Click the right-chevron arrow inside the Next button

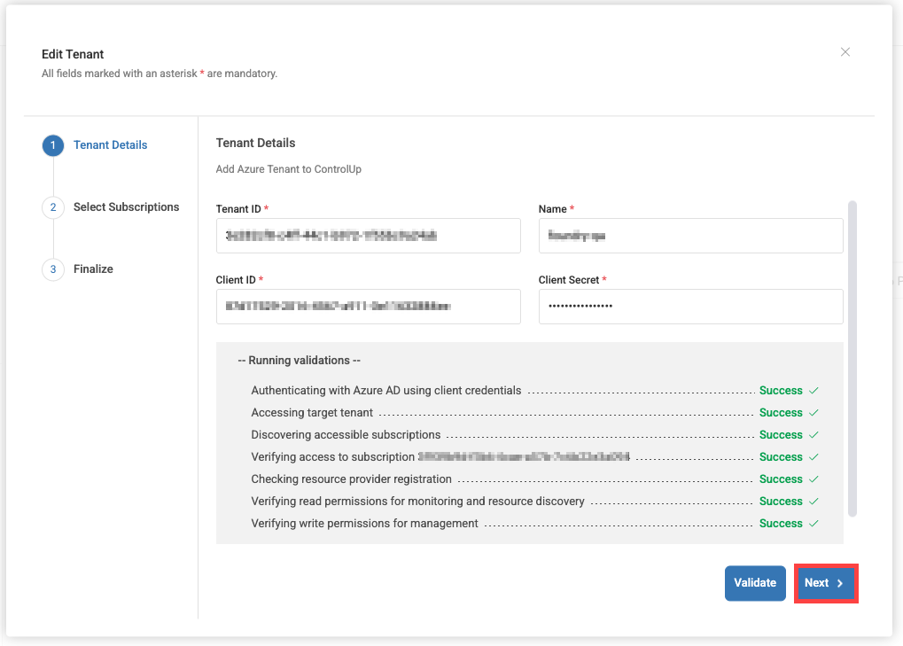coord(840,583)
